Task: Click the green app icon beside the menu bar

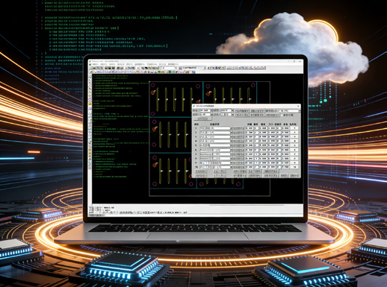Action: [x=90, y=64]
